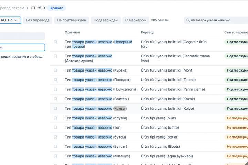This screenshot has height=165, width=248.
Task: Bookmark the (Куртка) lexeme row
Action: [55, 70]
